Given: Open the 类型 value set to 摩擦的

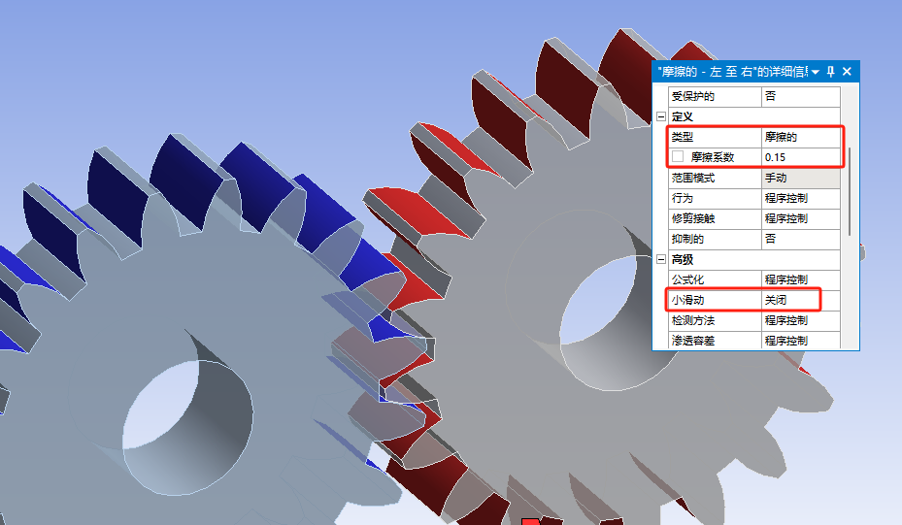Looking at the screenshot, I should coord(800,137).
